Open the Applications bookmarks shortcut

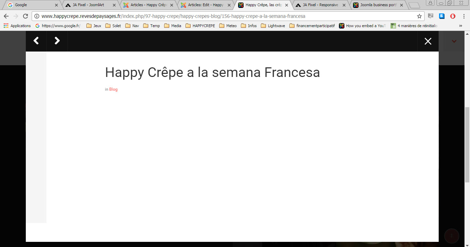[17, 26]
